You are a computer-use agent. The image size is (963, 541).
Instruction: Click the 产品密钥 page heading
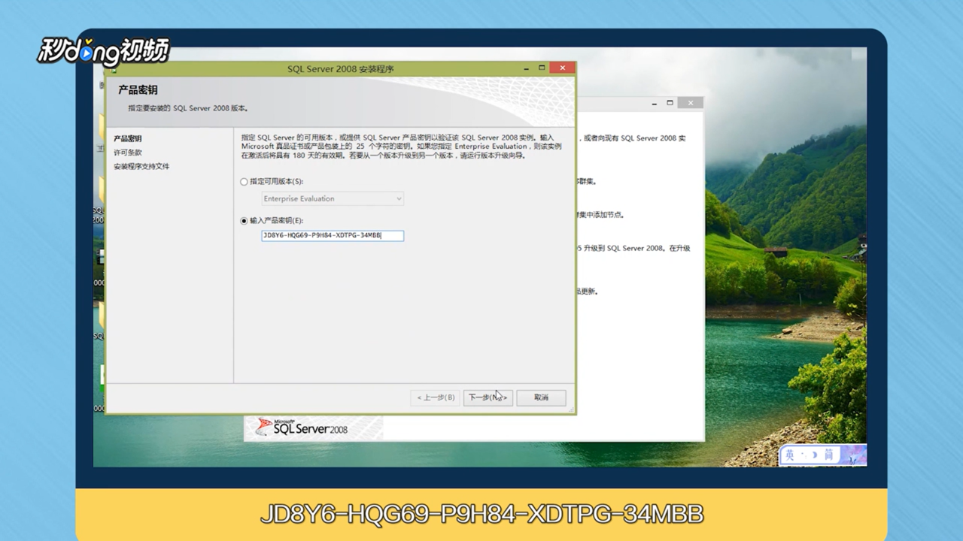coord(138,90)
